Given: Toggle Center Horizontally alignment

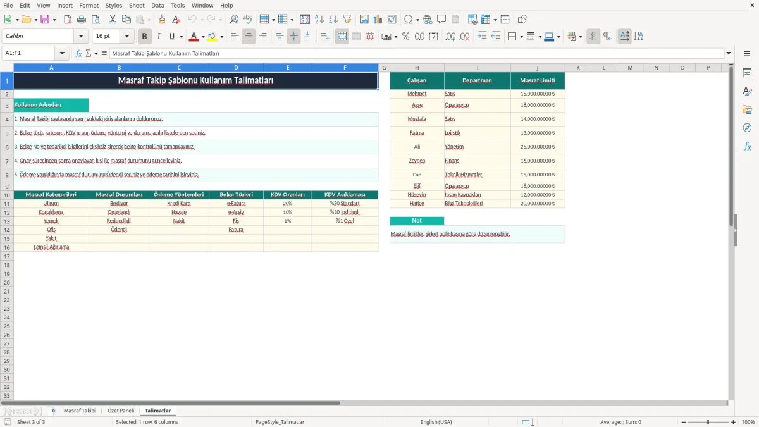Looking at the screenshot, I should (x=249, y=37).
